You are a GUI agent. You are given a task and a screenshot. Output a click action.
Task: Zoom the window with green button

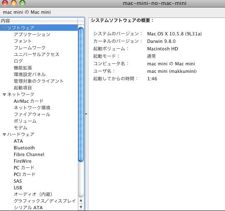coord(22,3)
